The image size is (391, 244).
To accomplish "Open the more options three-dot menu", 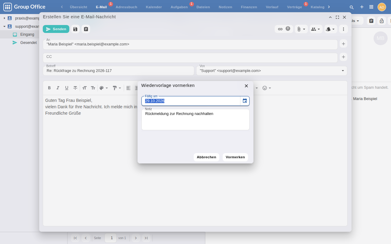I will point(343,29).
